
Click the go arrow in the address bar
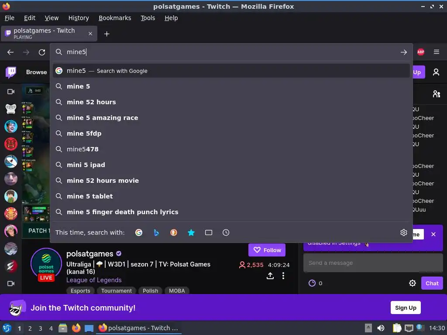[x=404, y=52]
